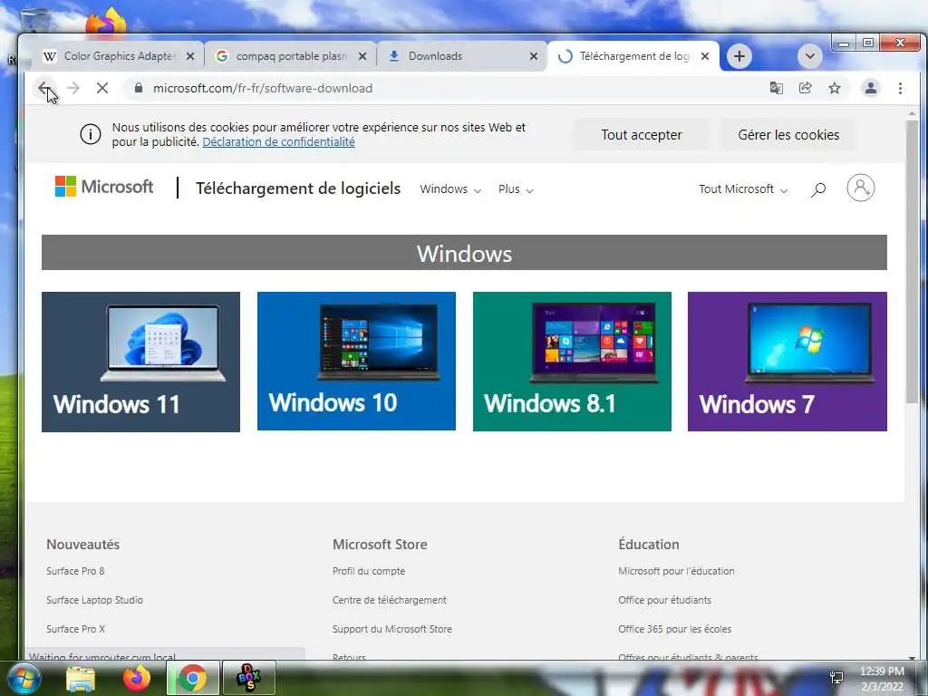The width and height of the screenshot is (928, 696).
Task: Open a new tab with the plus button
Action: point(739,56)
